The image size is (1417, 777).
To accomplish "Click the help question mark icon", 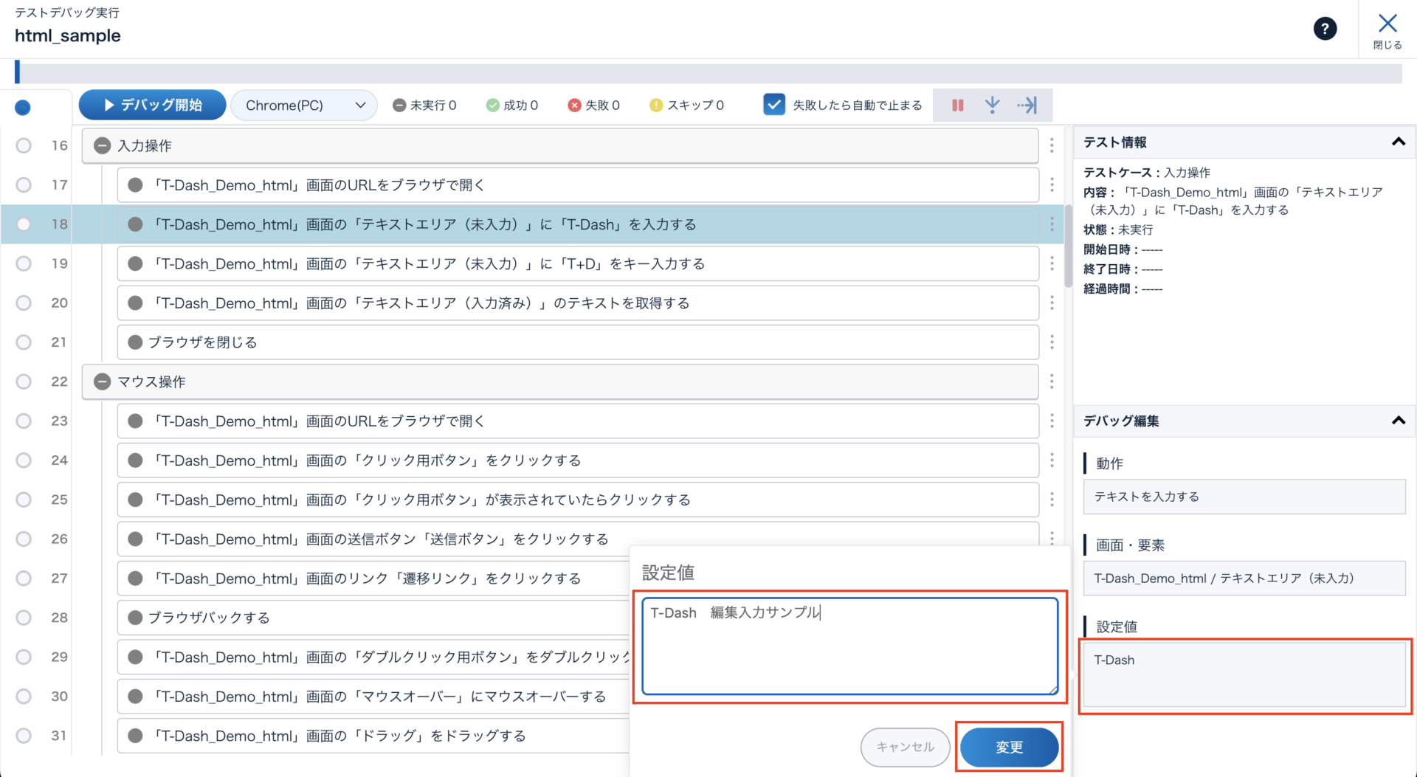I will [x=1325, y=29].
